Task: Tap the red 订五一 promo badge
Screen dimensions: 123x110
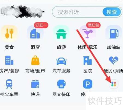Action: click(x=41, y=25)
